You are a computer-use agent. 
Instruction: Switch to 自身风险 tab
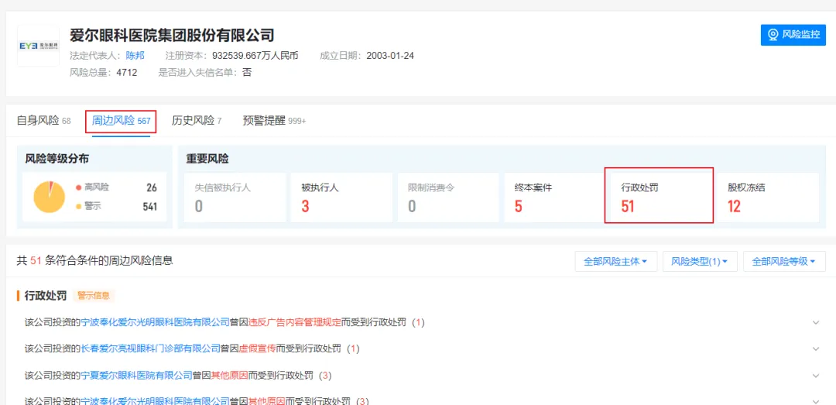tap(43, 121)
